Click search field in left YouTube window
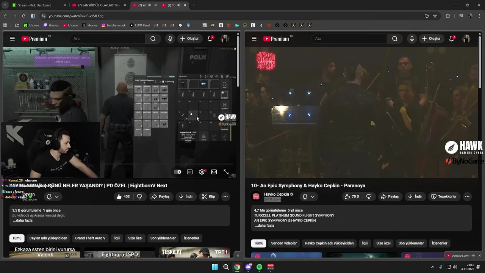 pos(107,39)
